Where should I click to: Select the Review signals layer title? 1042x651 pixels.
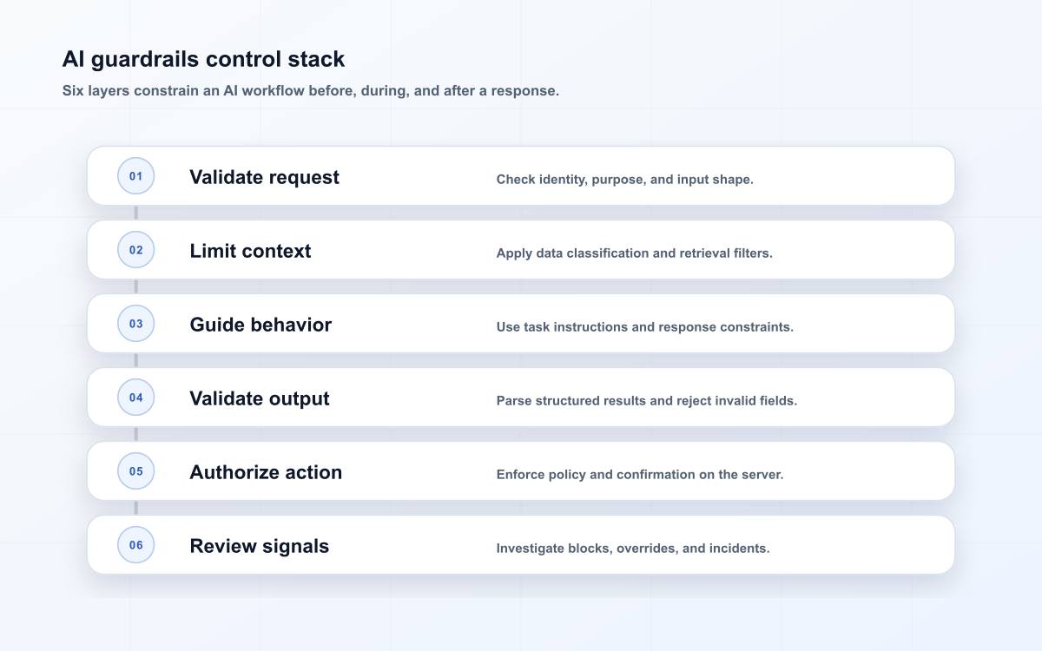(x=260, y=546)
